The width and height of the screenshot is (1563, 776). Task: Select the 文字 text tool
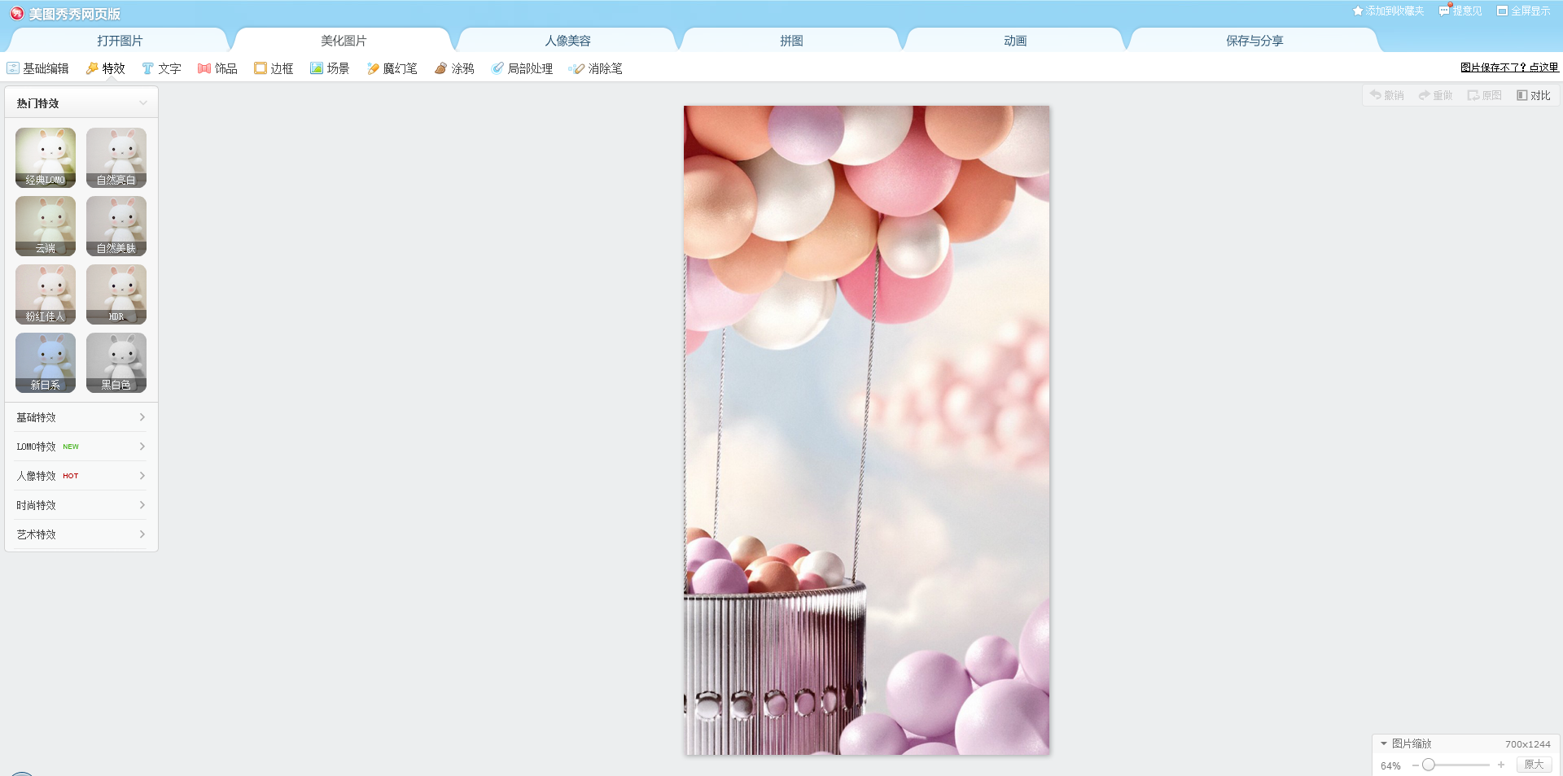(161, 68)
